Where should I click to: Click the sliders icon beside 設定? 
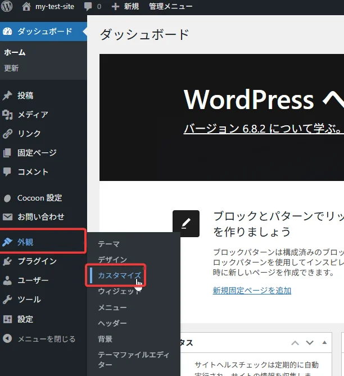pyautogui.click(x=7, y=319)
